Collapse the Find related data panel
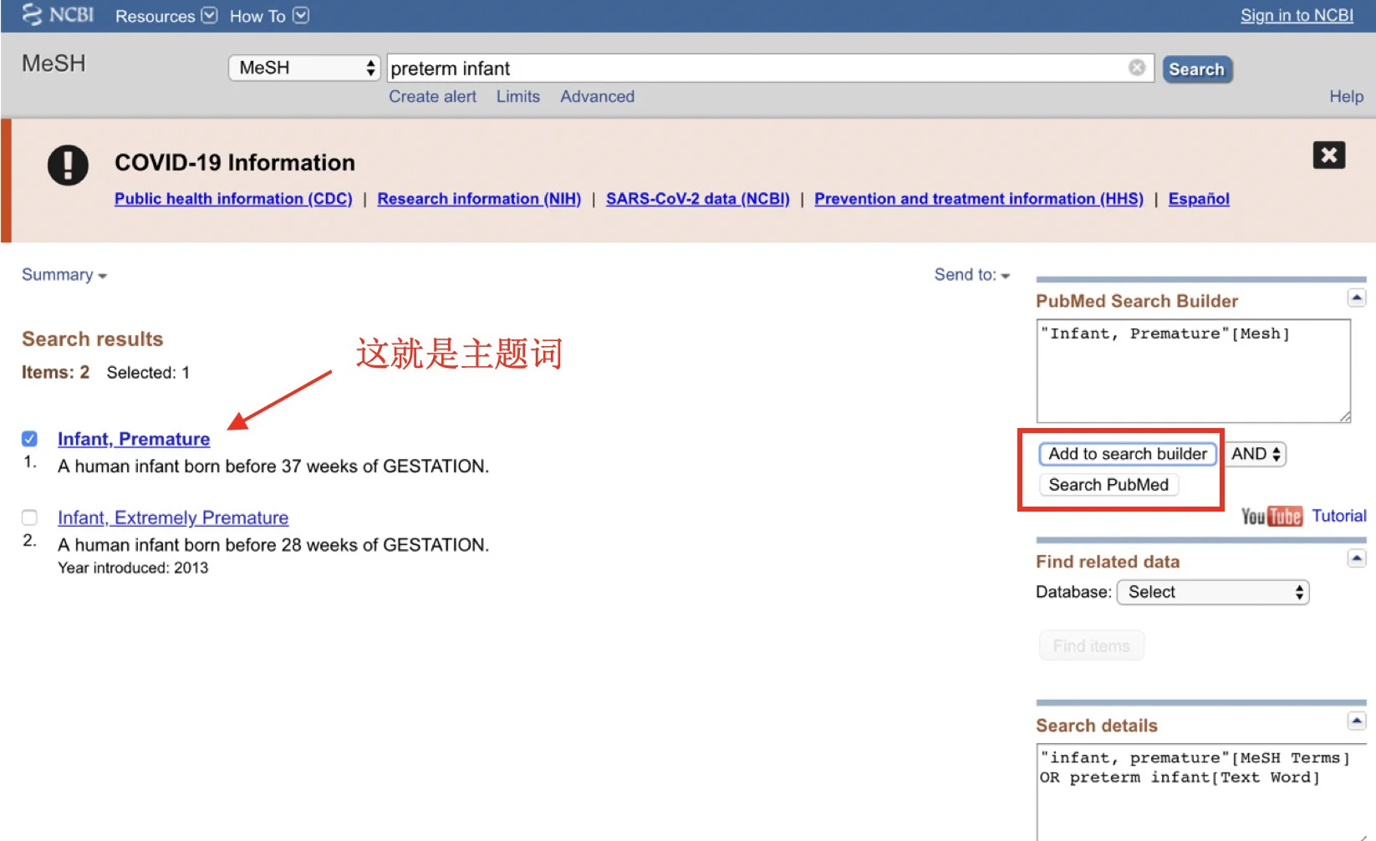This screenshot has width=1376, height=841. tap(1357, 558)
